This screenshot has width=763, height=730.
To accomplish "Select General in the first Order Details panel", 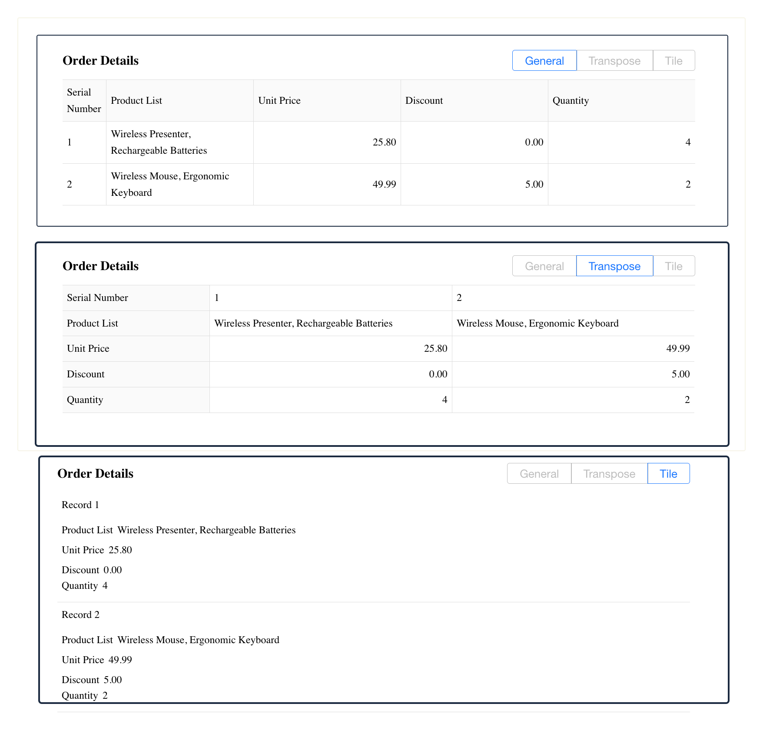I will pyautogui.click(x=544, y=61).
